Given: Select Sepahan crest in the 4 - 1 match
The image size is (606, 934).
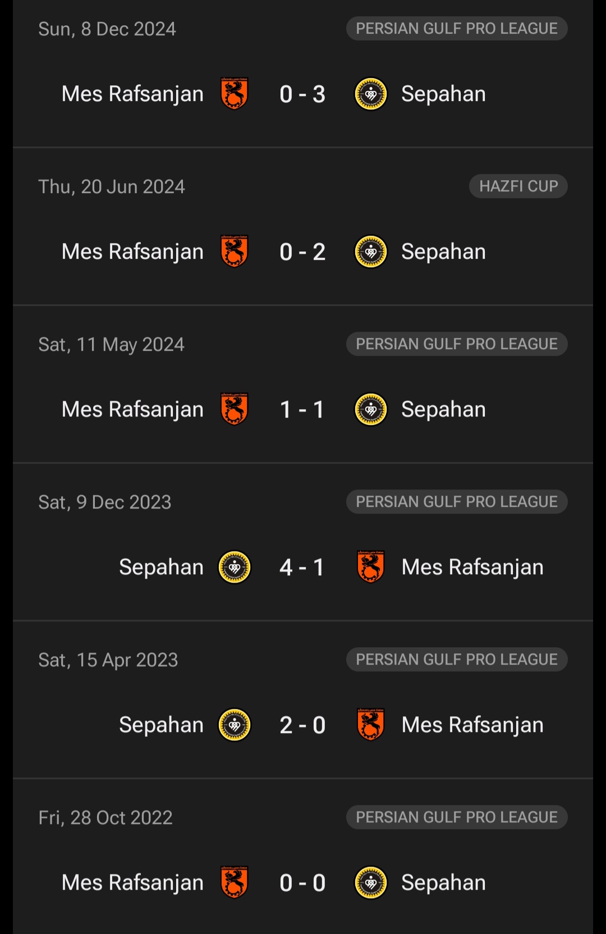Looking at the screenshot, I should point(234,567).
